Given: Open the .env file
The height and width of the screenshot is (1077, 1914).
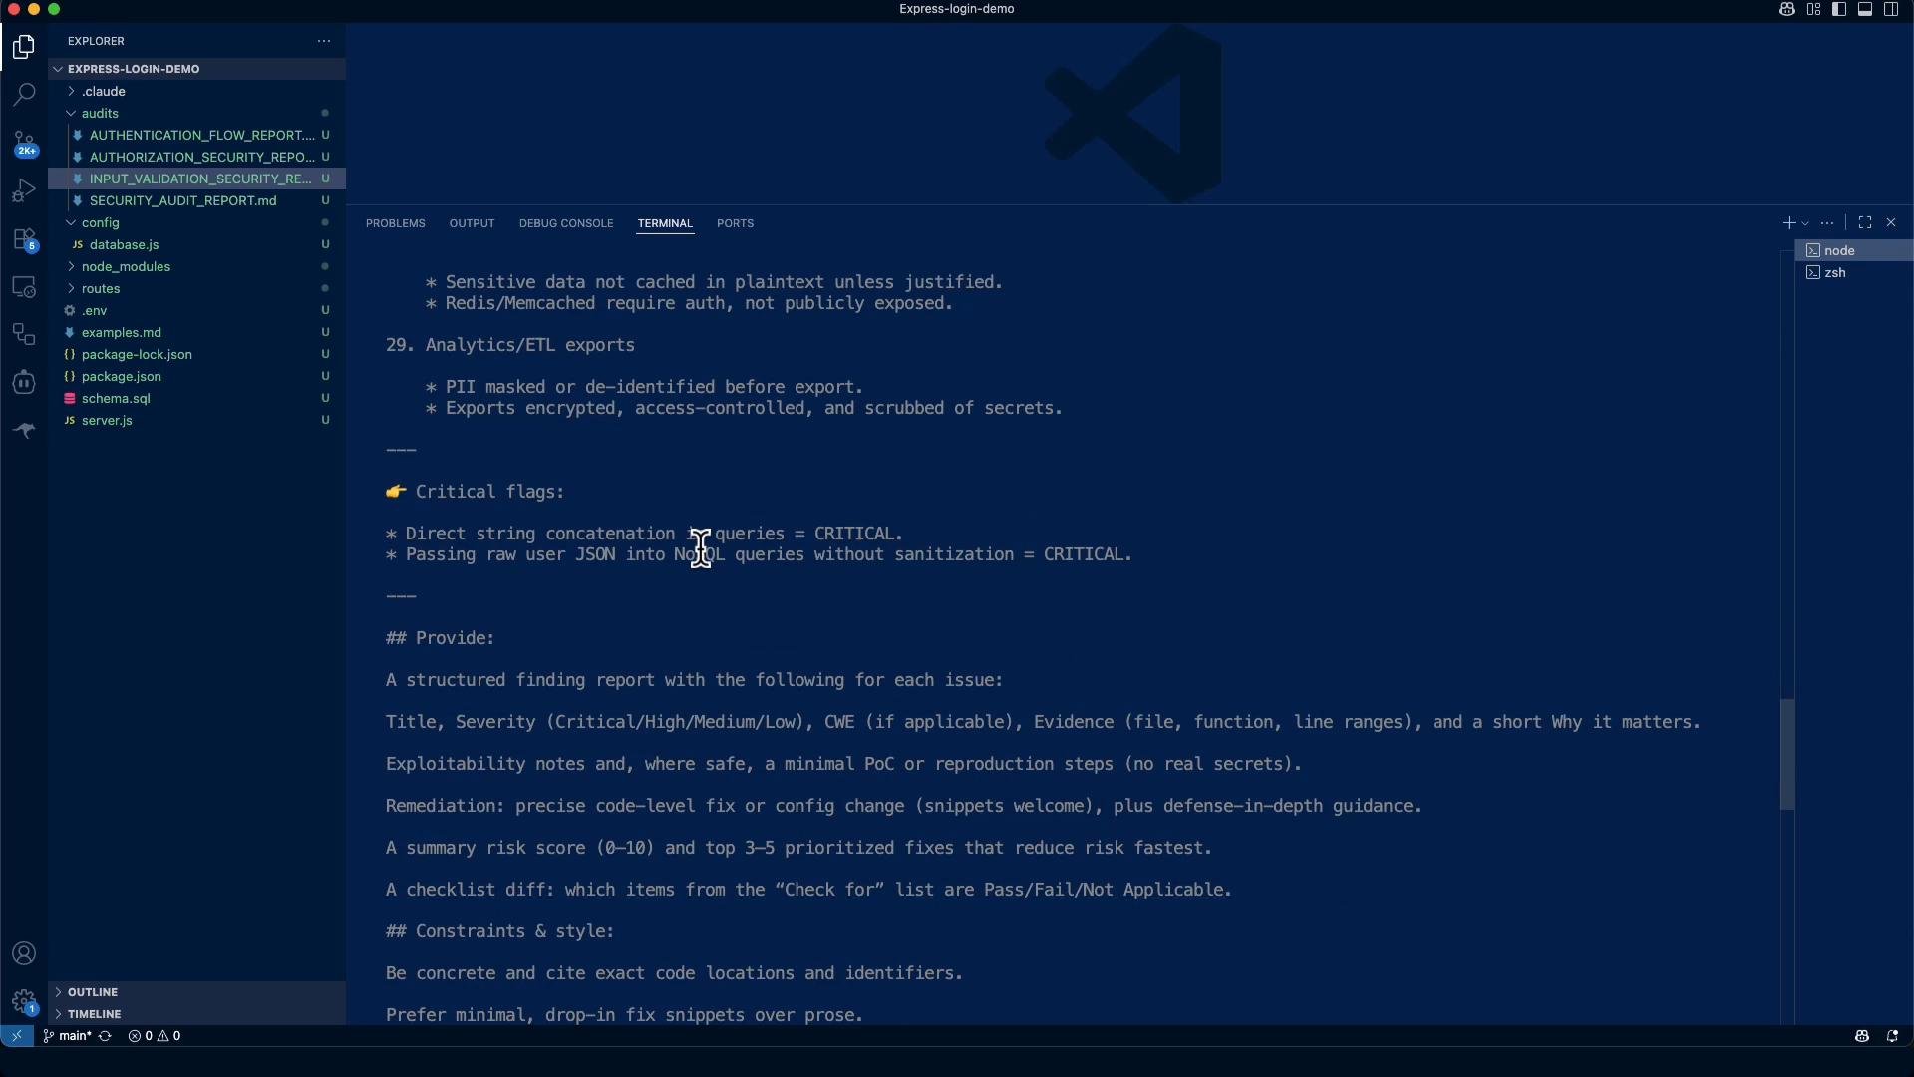Looking at the screenshot, I should click(196, 311).
